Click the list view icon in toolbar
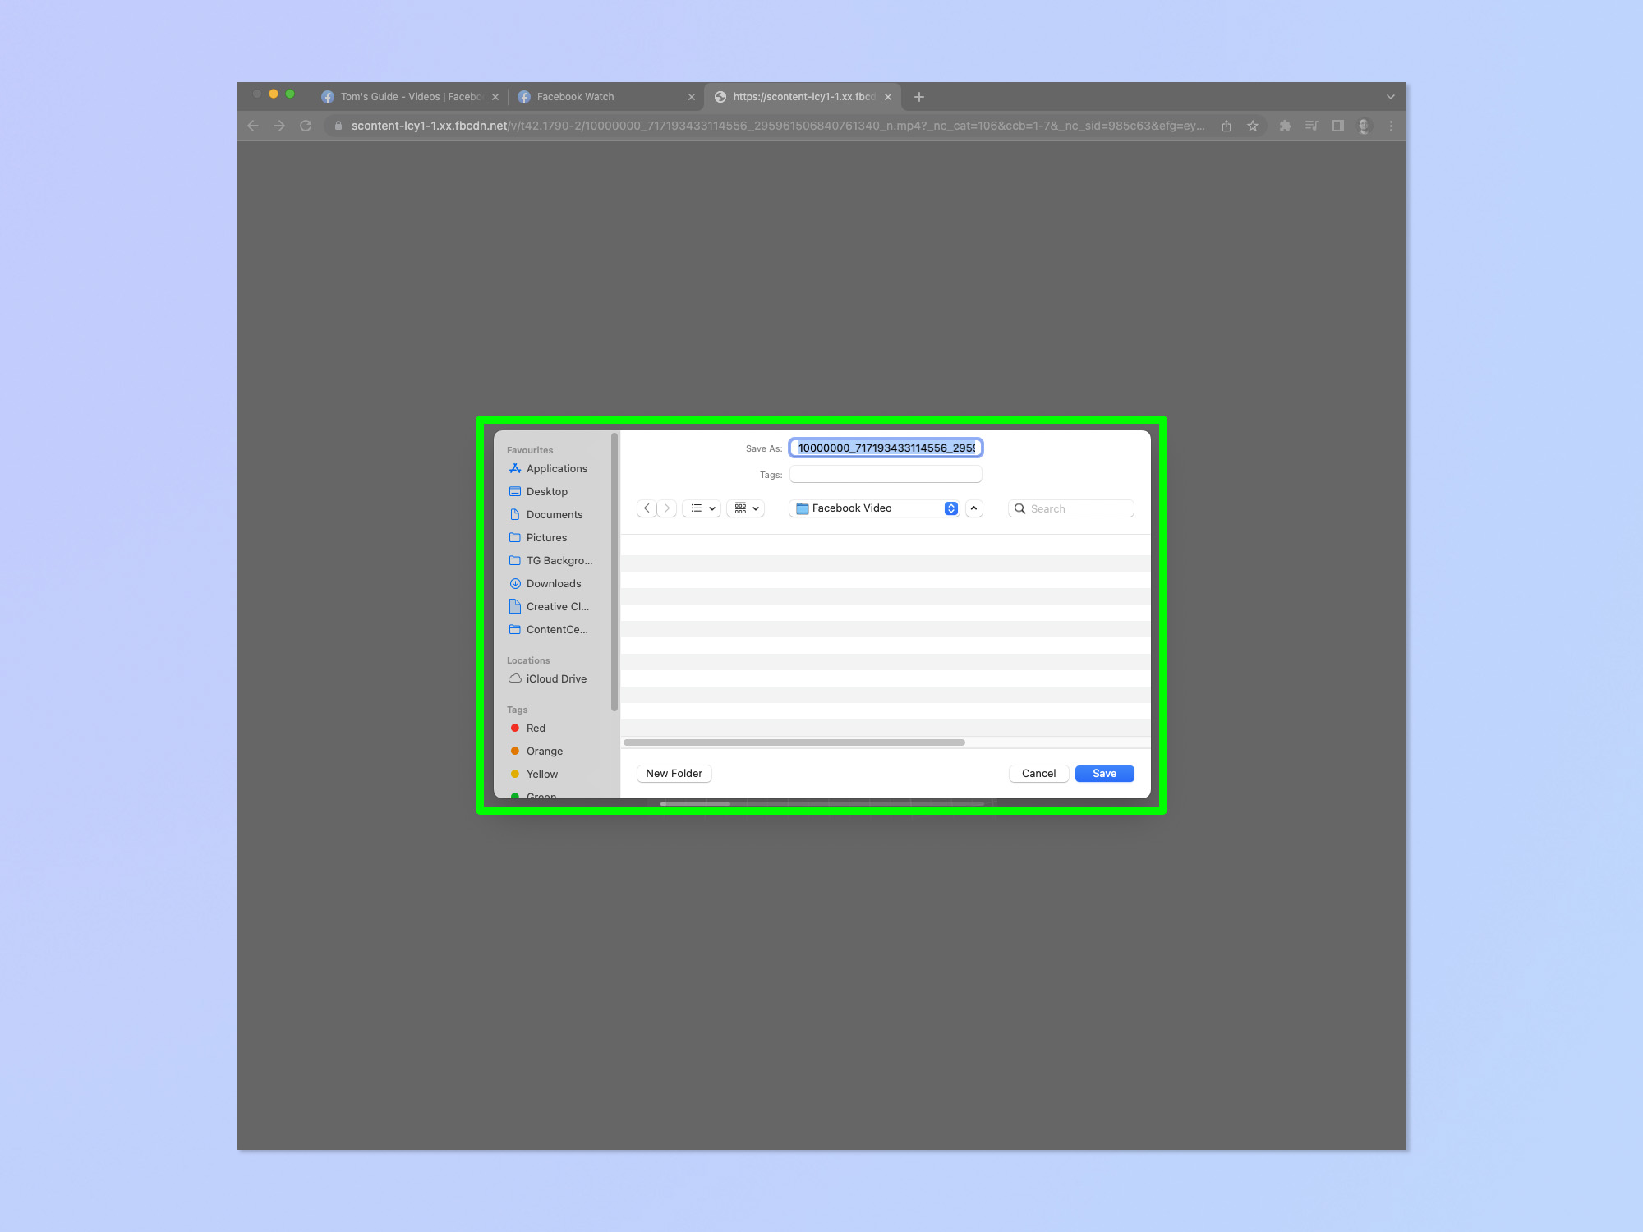 pos(698,508)
